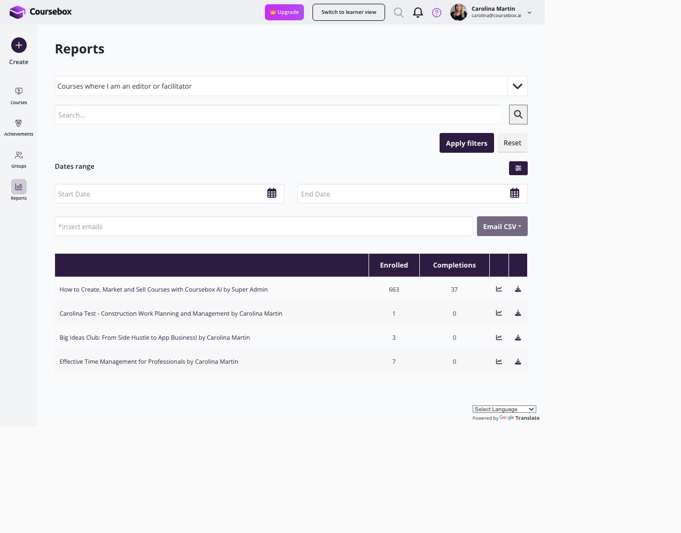Click the Dates range label
This screenshot has width=681, height=533.
tap(75, 166)
